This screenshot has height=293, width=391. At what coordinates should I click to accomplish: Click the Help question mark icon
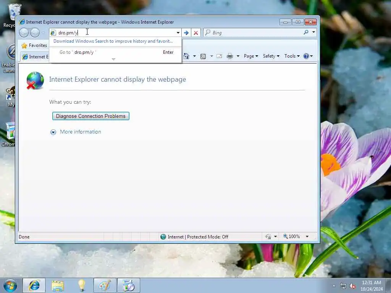pos(306,56)
